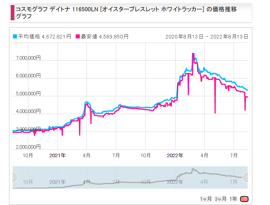Click the pink 最安値 legend swatch
The image size is (270, 205).
tap(78, 36)
